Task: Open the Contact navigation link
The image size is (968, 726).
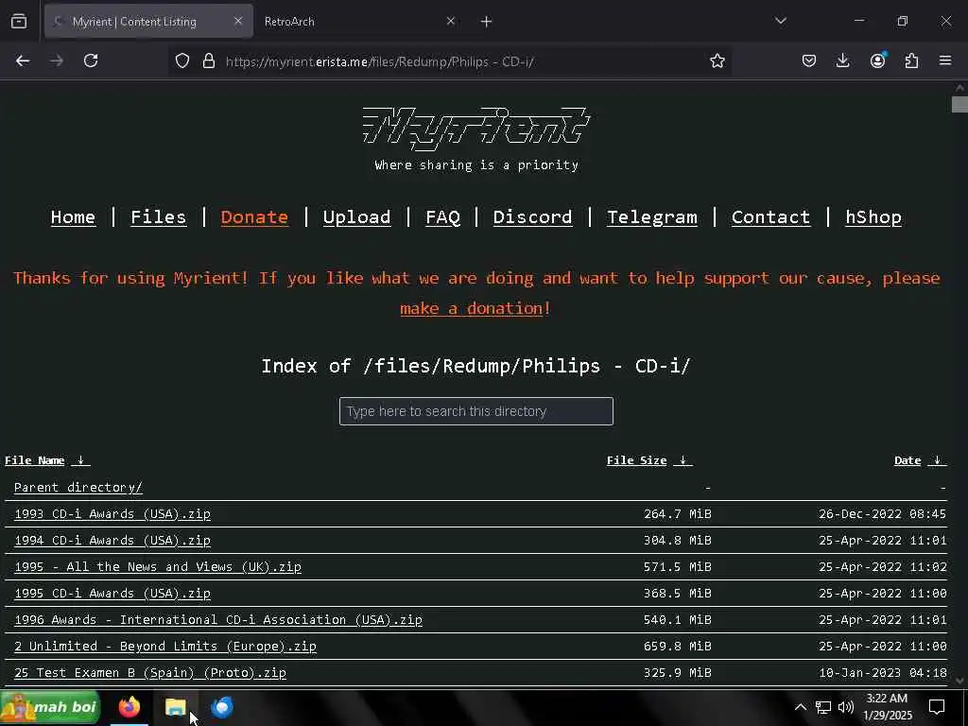Action: pos(770,217)
